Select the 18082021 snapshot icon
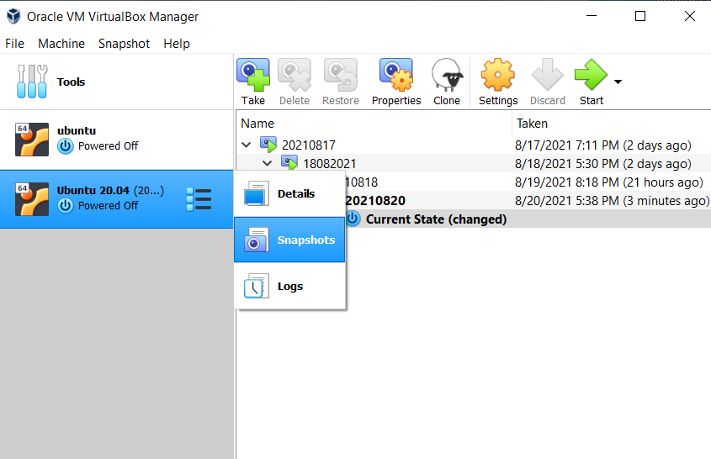The width and height of the screenshot is (711, 459). point(289,162)
